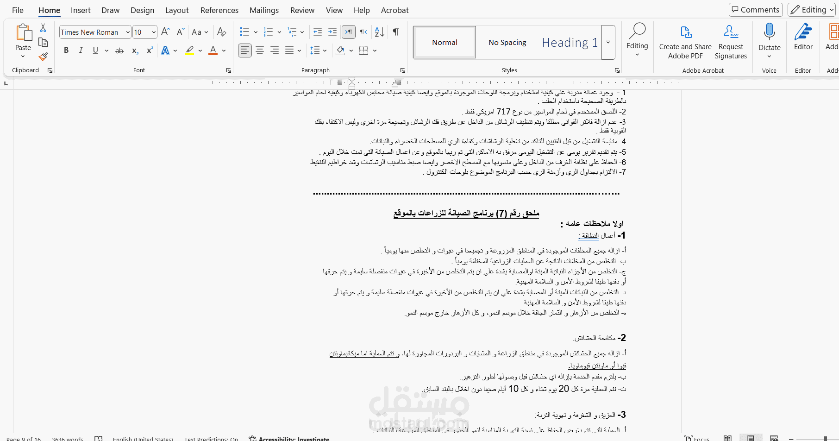Click the 3636 words count in status bar
The image size is (839, 441).
68,439
